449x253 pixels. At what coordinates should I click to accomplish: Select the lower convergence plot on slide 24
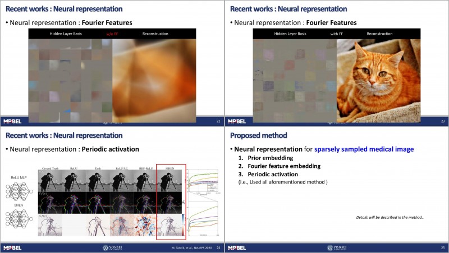pos(203,218)
